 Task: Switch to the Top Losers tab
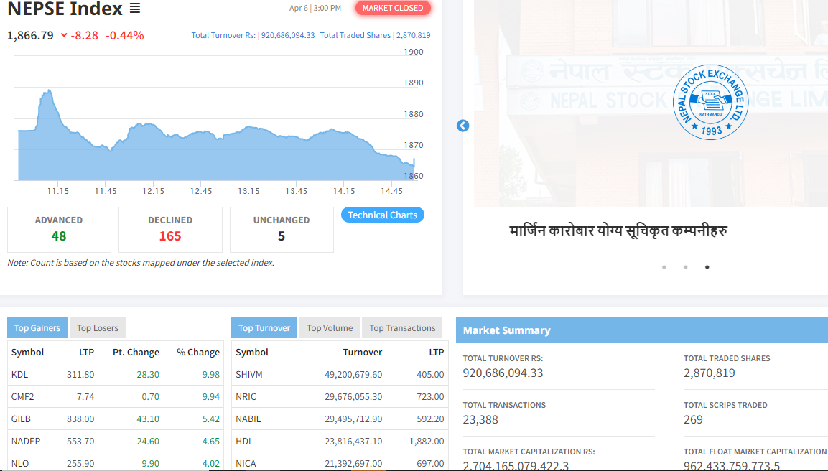click(x=98, y=328)
